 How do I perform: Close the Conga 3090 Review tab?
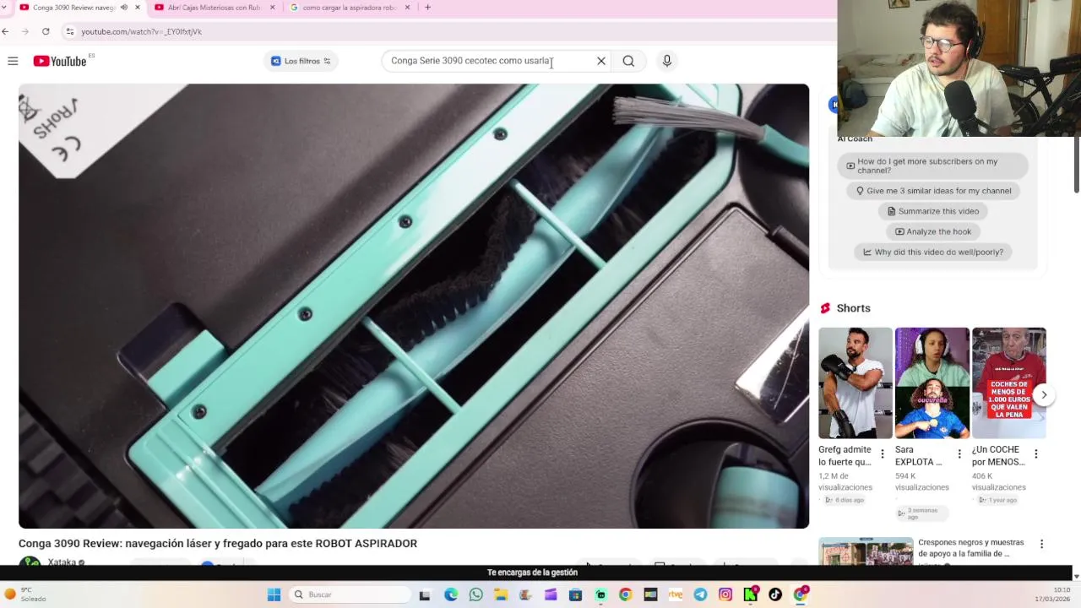tap(138, 8)
